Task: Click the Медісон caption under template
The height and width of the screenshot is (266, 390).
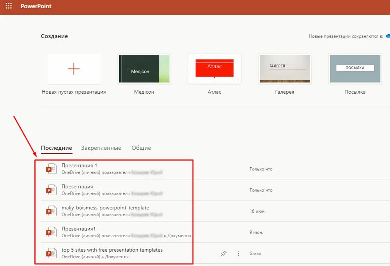Action: pos(144,92)
